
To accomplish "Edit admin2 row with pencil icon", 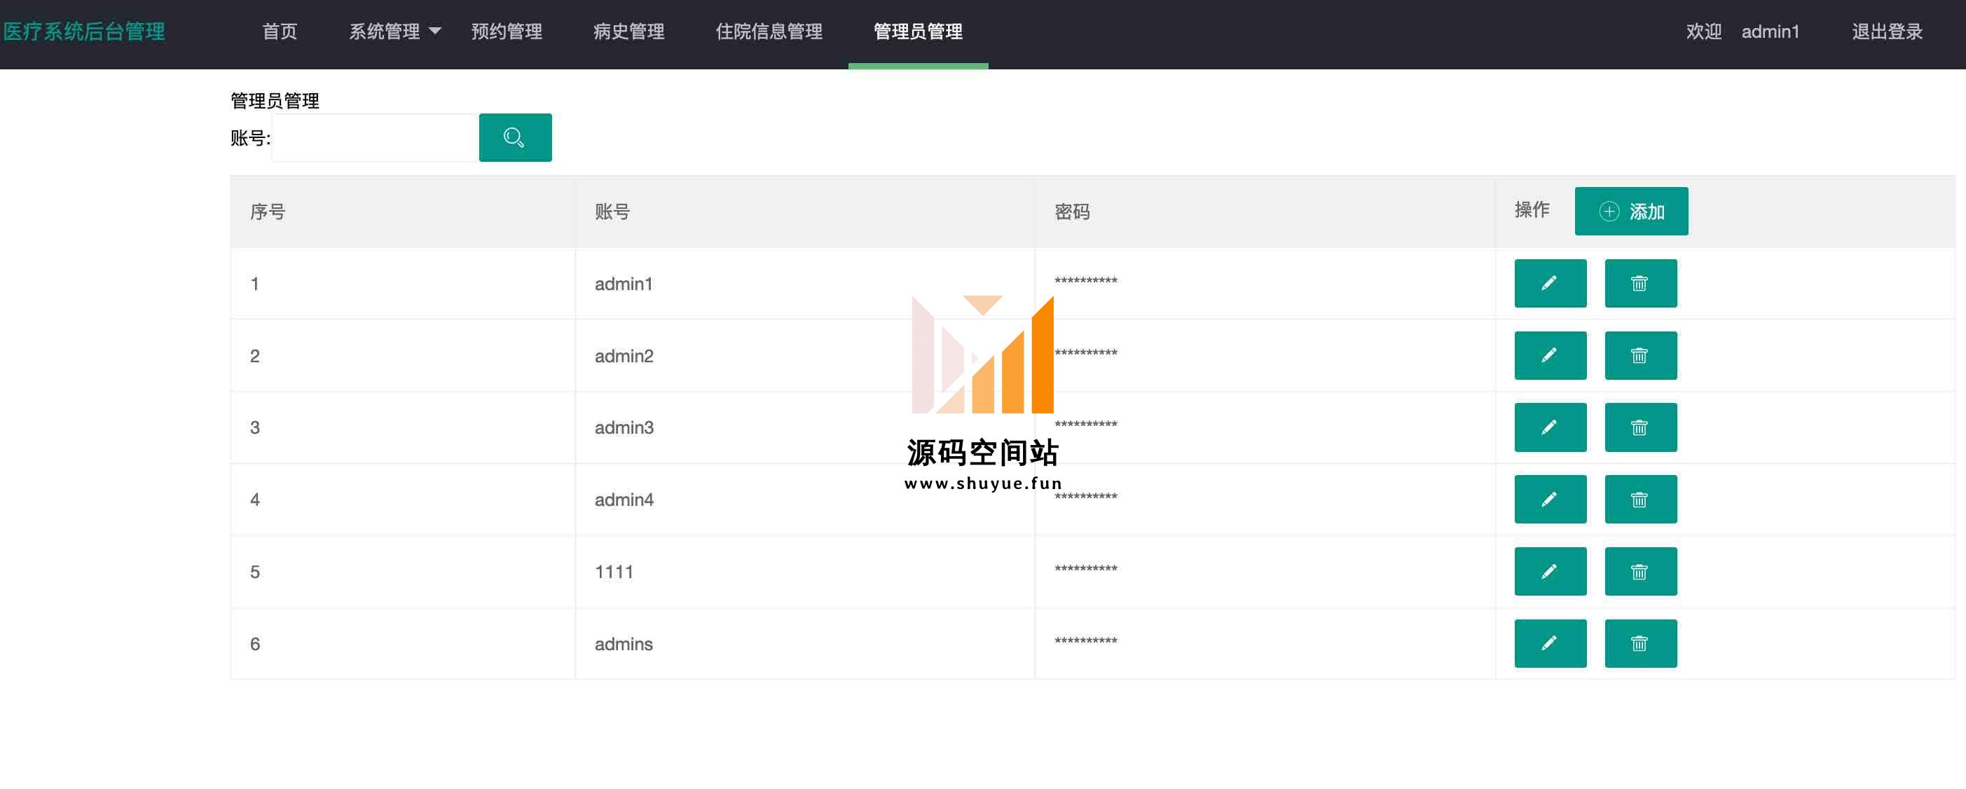I will tap(1550, 355).
